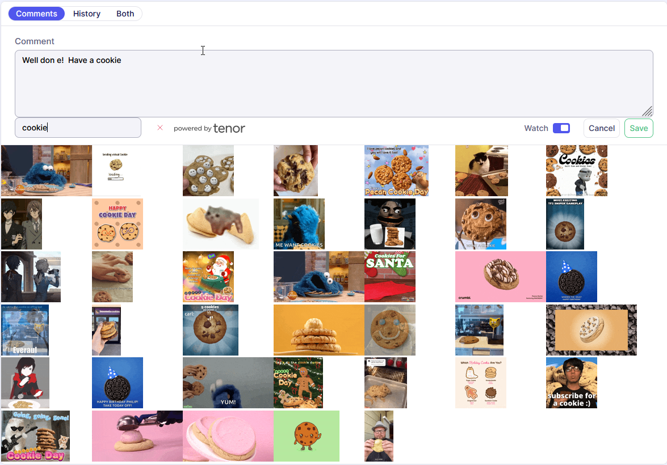Insert the Pecan Cookie Day GIF
This screenshot has height=465, width=667.
point(396,171)
